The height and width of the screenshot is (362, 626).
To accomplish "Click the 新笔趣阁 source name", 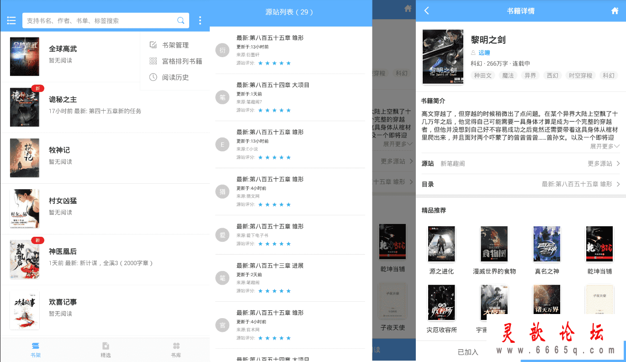I will point(452,163).
